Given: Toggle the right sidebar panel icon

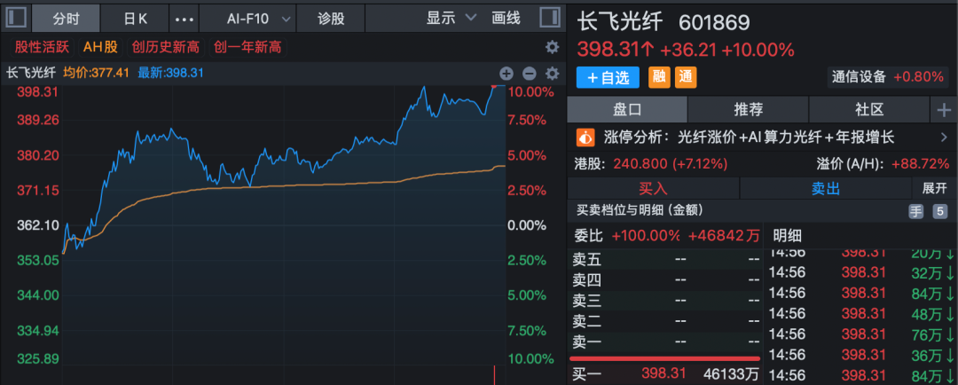Looking at the screenshot, I should coord(551,17).
